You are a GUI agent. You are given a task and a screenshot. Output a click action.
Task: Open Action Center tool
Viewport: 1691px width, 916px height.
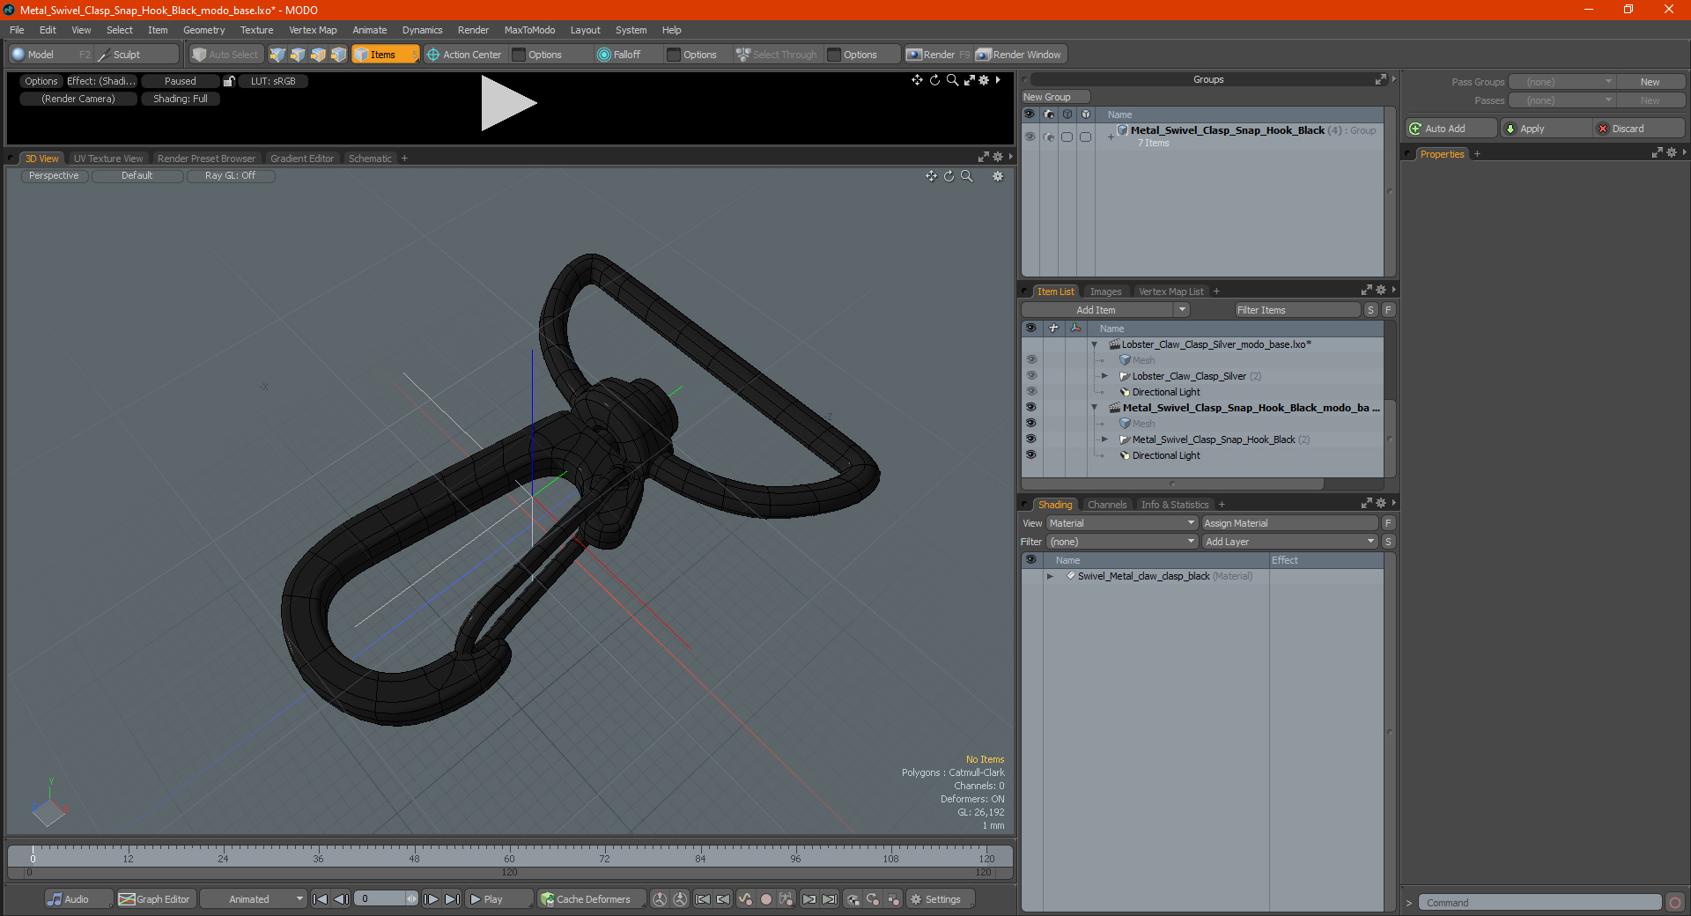coord(464,55)
